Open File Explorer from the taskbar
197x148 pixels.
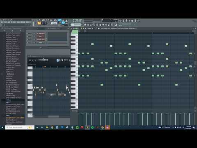click(x=47, y=127)
